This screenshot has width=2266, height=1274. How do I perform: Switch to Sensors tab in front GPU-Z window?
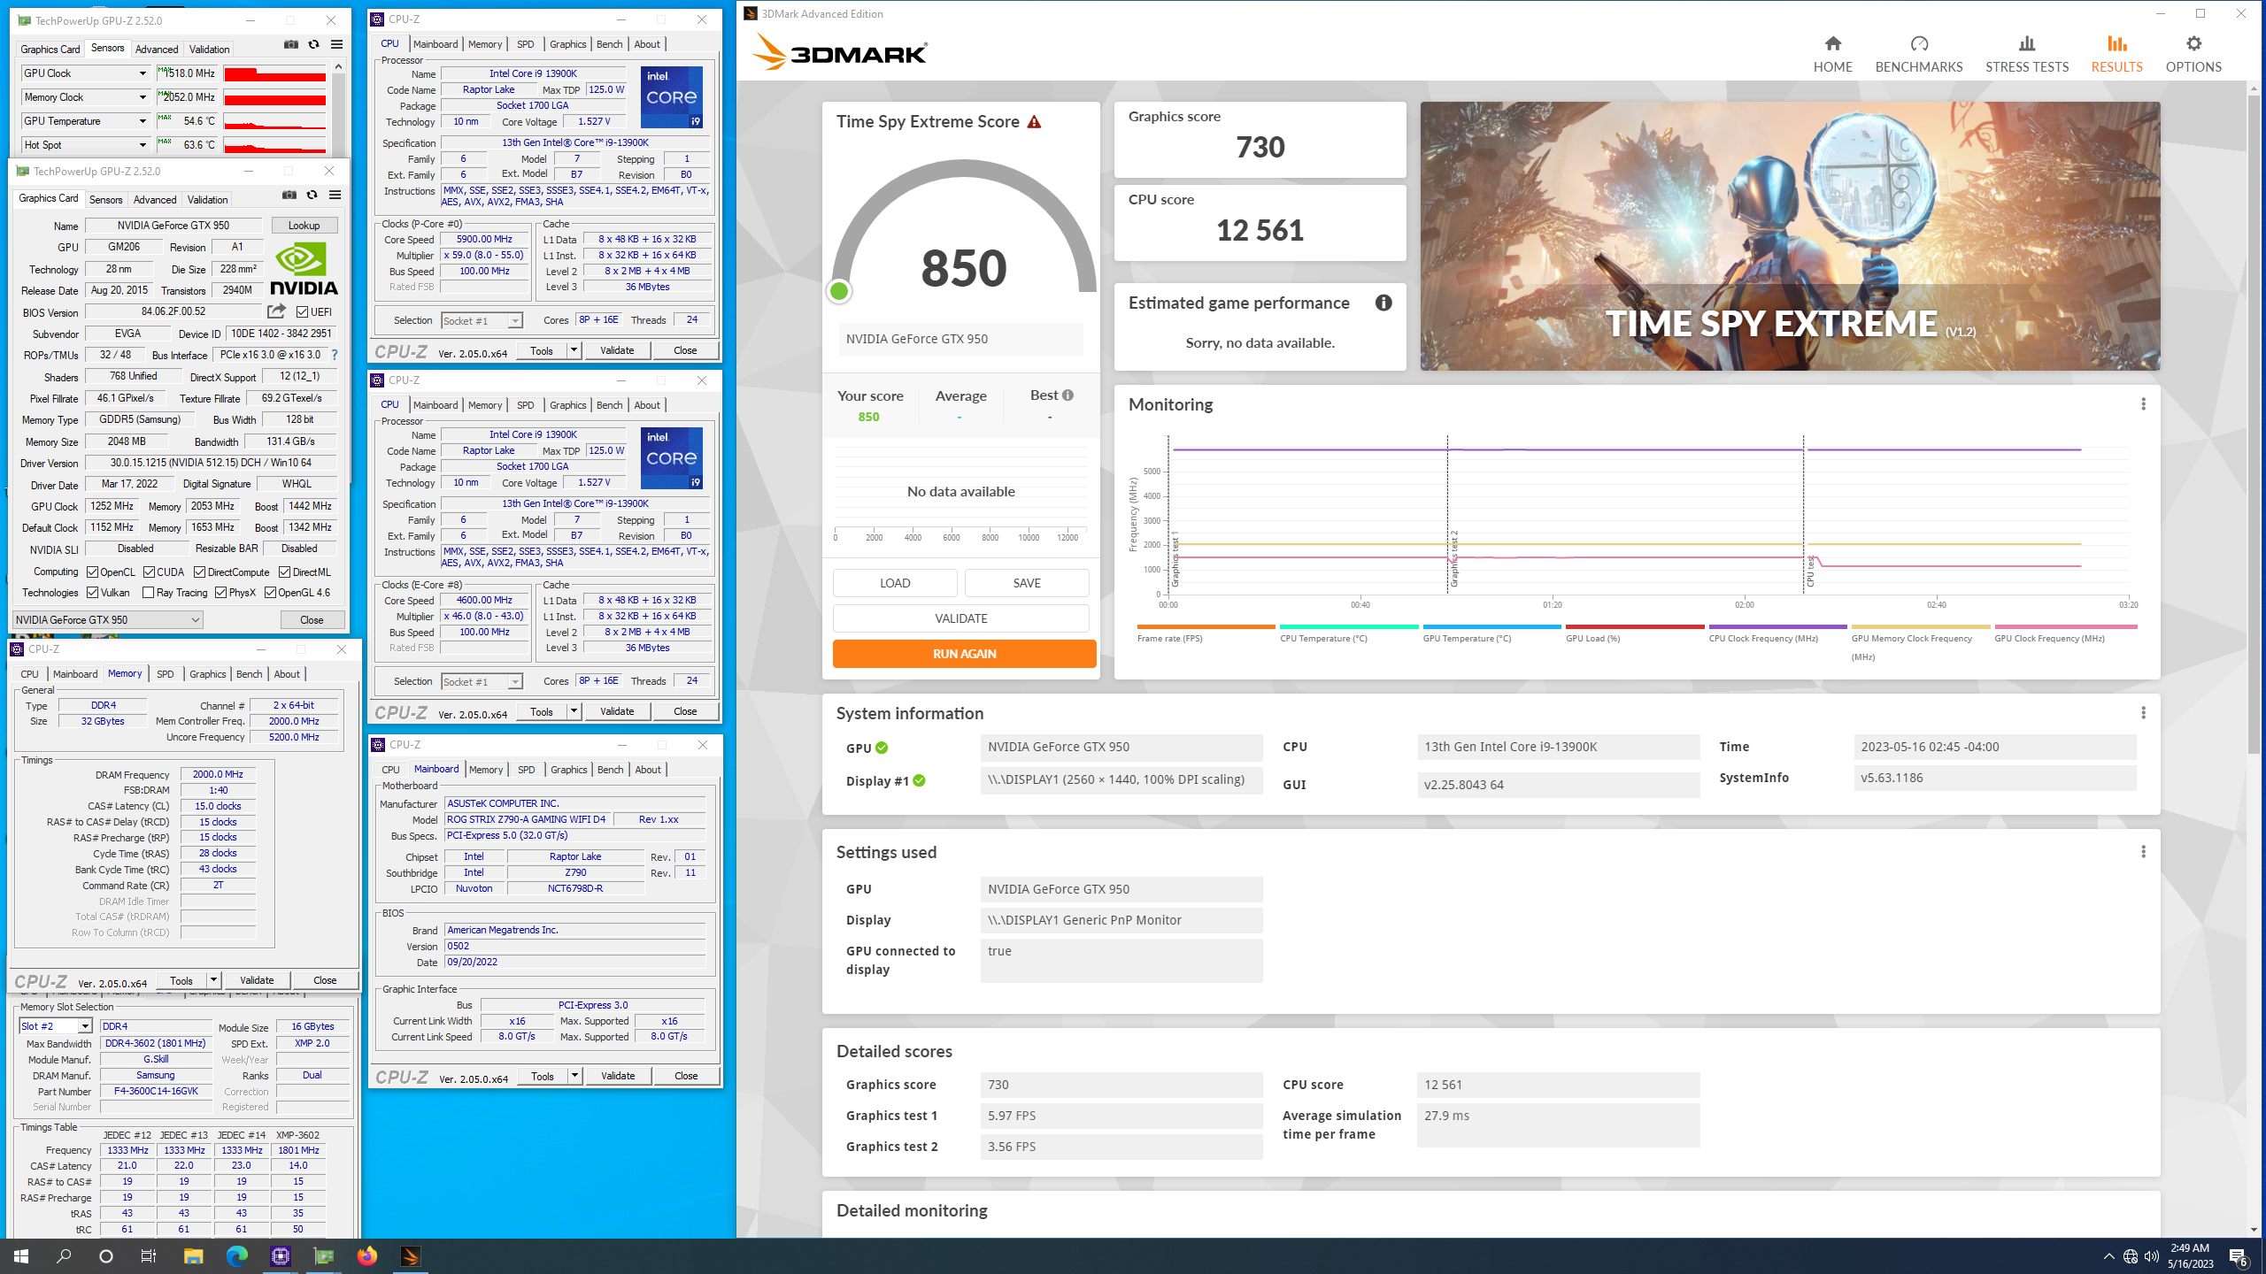[x=106, y=200]
